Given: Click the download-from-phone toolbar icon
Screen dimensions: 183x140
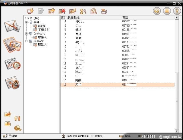Looking at the screenshot, I should (x=30, y=11).
